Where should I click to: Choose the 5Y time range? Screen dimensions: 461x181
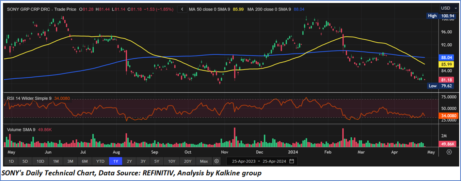coord(156,161)
